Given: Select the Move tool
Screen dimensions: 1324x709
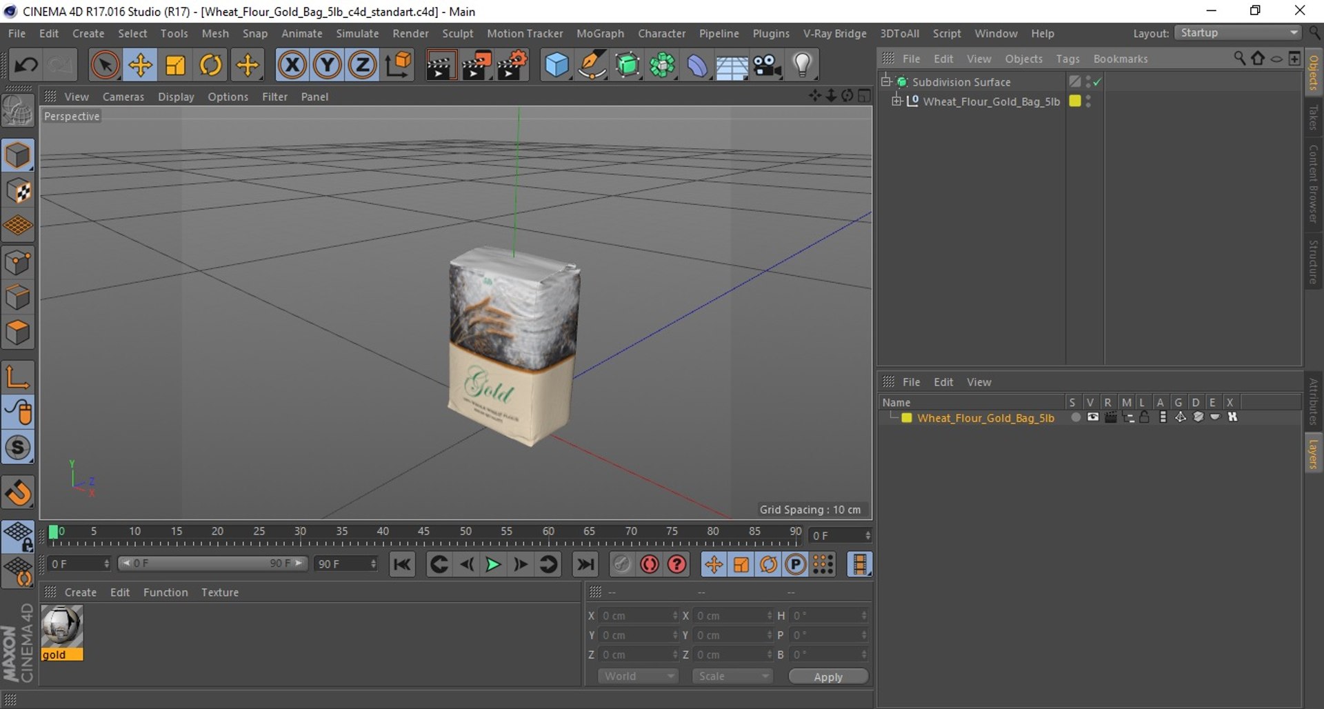Looking at the screenshot, I should (140, 66).
